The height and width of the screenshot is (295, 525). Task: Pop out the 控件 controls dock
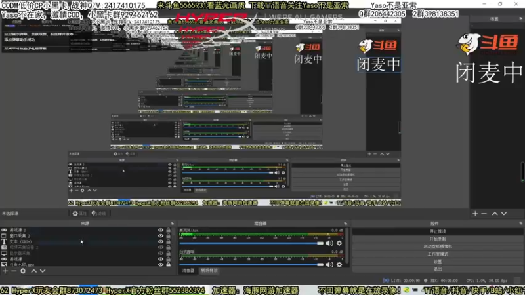tap(520, 223)
